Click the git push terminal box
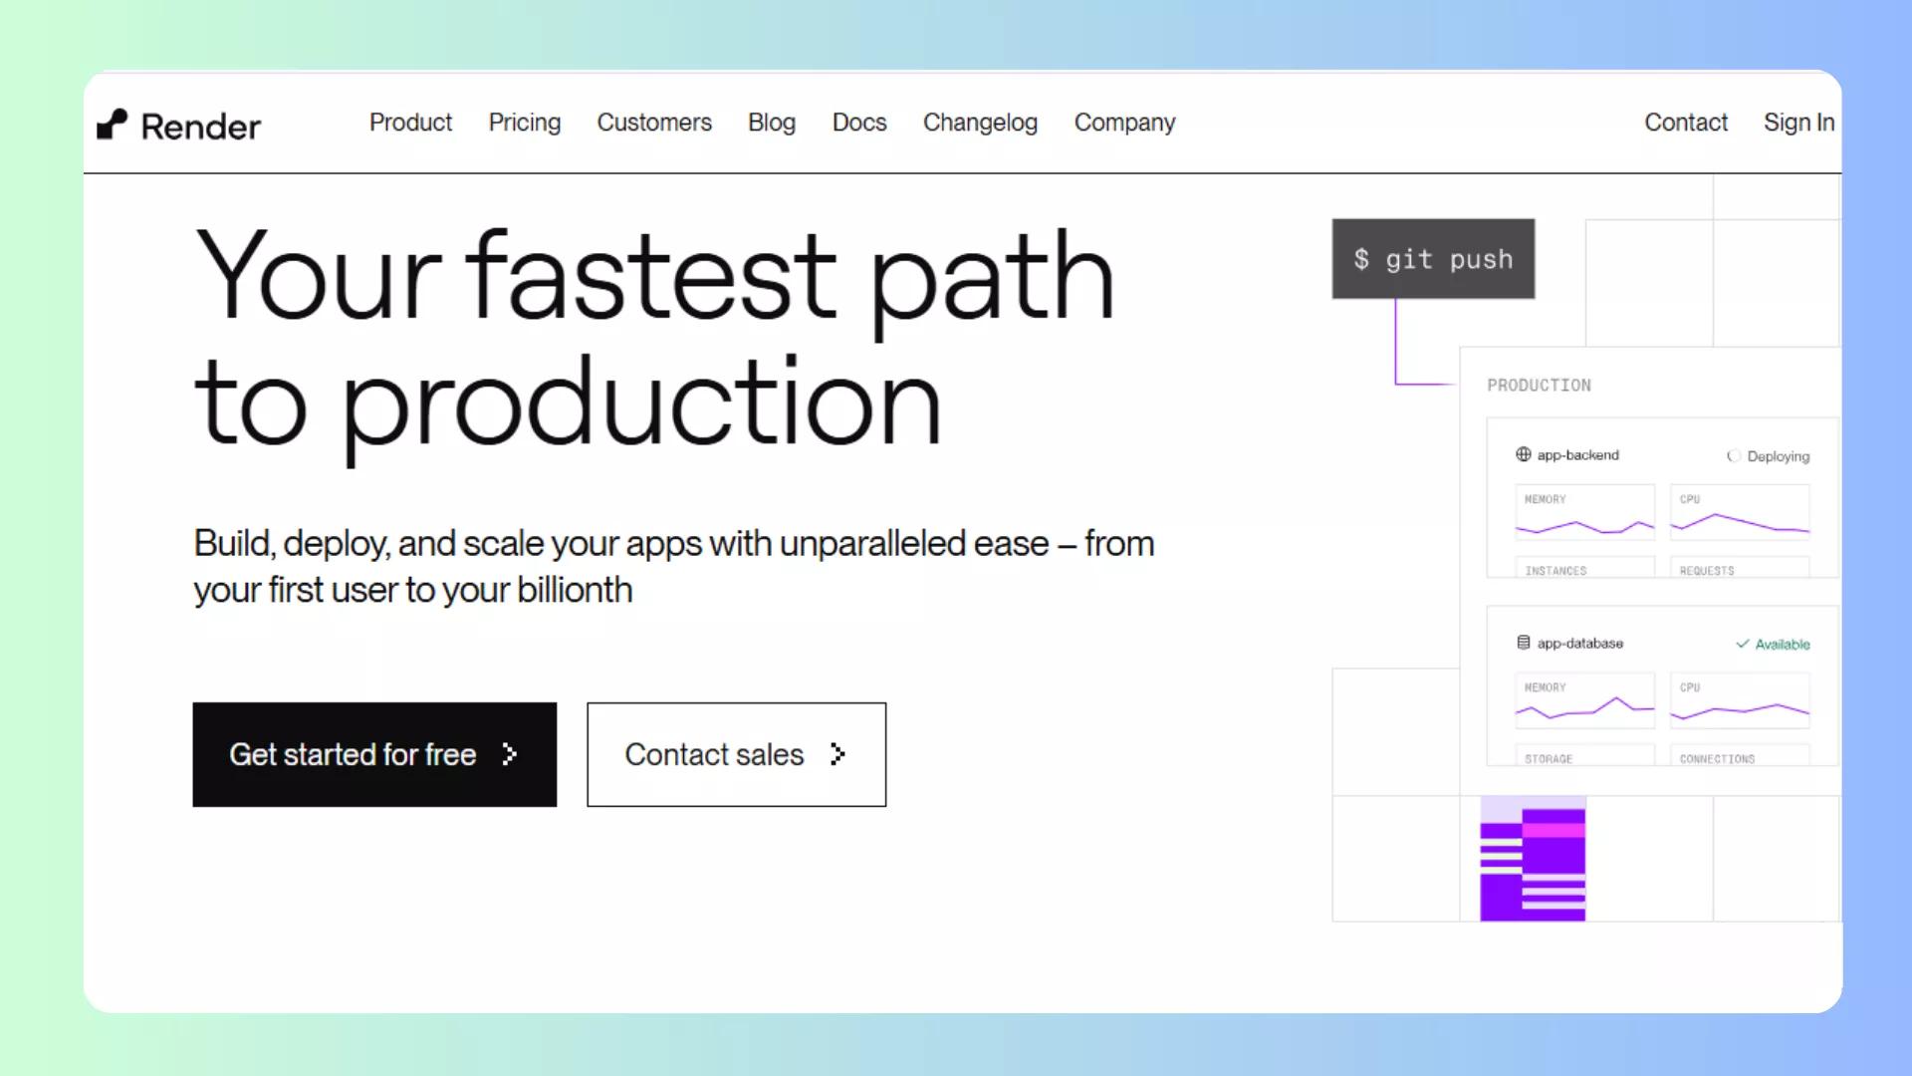Viewport: 1912px width, 1076px height. [x=1433, y=259]
